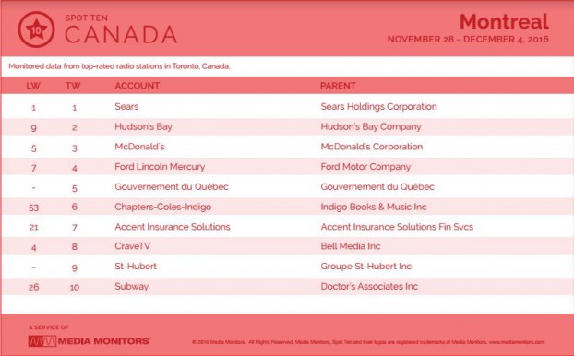Click the LW column header
Screen dimensions: 574x356
pyautogui.click(x=33, y=86)
